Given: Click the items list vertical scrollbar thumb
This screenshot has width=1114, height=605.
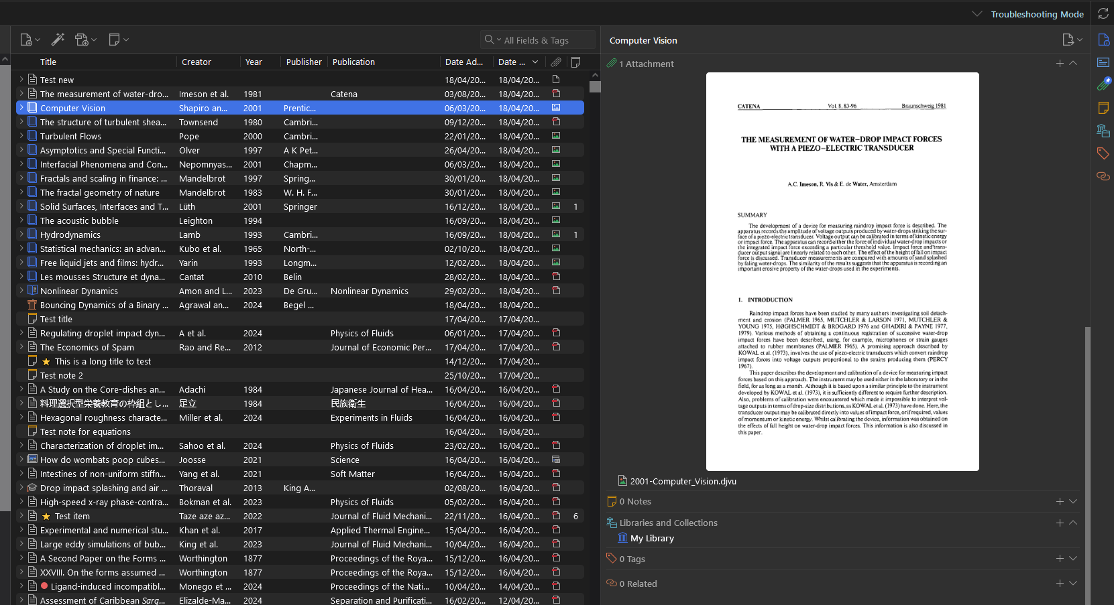Looking at the screenshot, I should click(595, 86).
